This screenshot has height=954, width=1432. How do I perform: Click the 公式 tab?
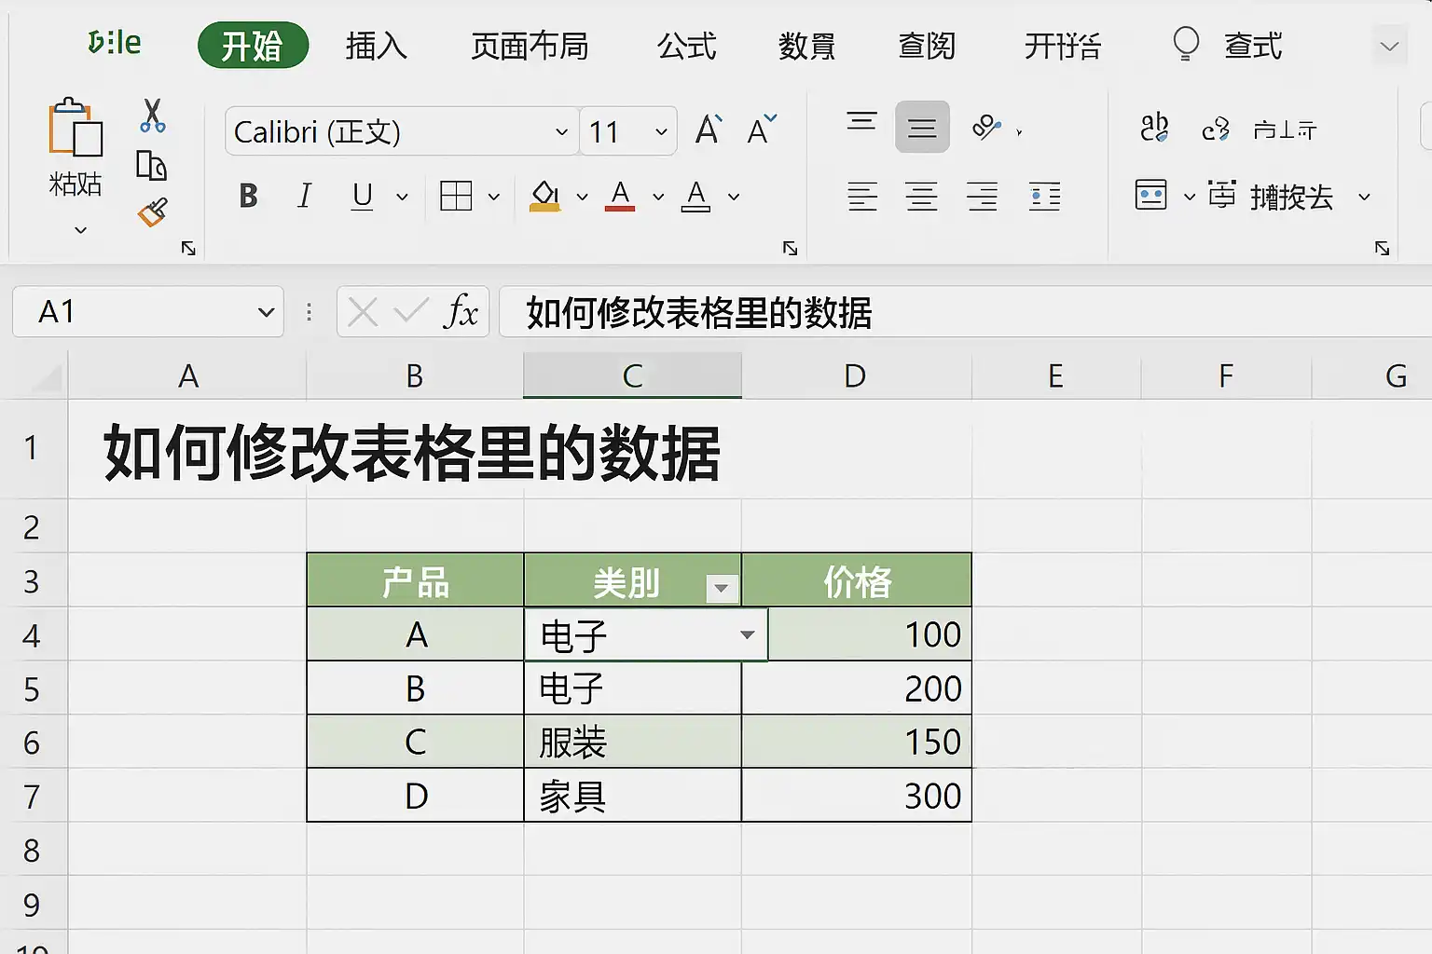coord(686,45)
